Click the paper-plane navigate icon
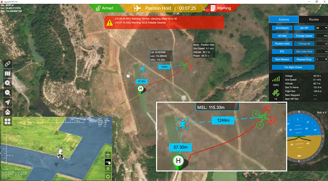 (x=8, y=102)
